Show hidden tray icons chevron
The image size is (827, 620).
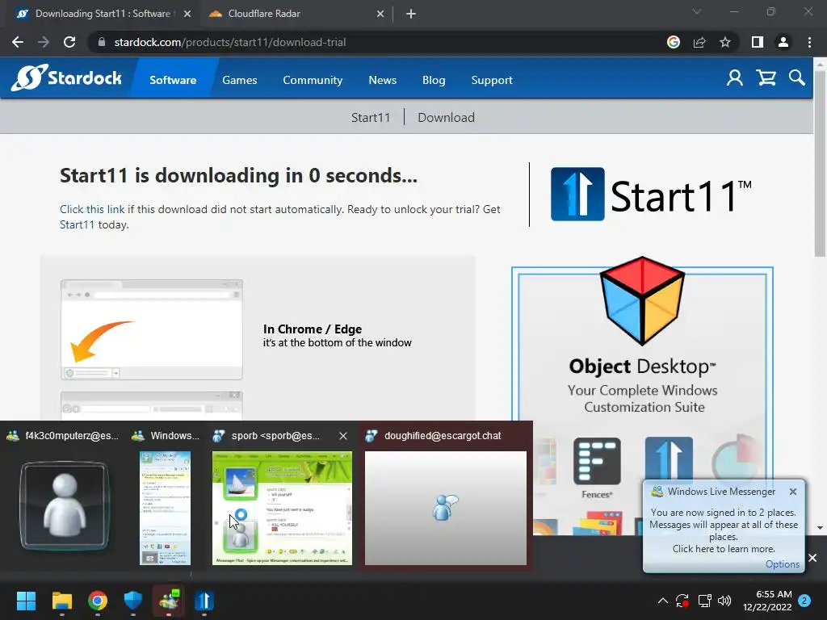click(663, 601)
